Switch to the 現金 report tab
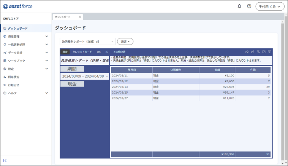The height and width of the screenshot is (166, 288). 65,52
